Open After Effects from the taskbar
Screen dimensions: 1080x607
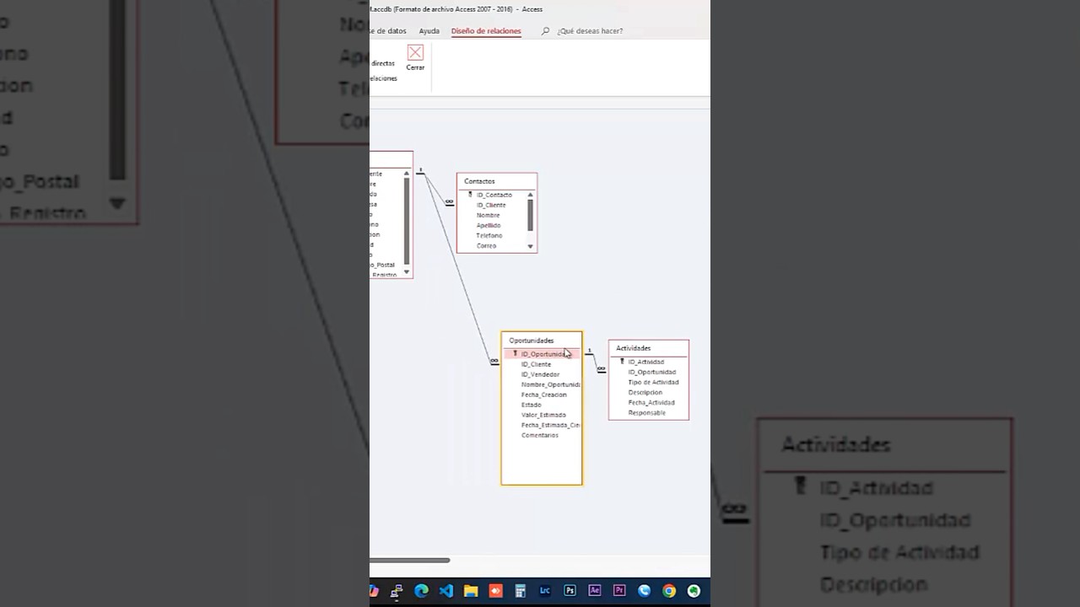(595, 591)
